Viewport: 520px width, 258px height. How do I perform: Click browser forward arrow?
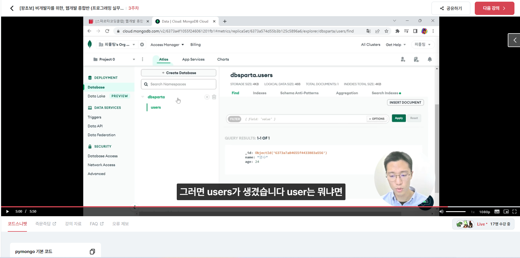coord(98,31)
